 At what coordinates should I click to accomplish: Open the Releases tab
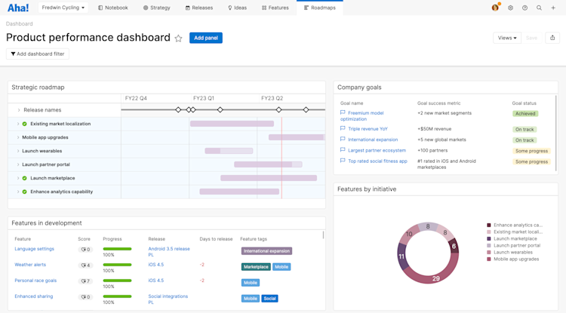(199, 8)
